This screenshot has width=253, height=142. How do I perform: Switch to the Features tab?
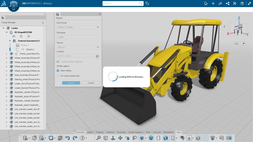tap(100, 132)
